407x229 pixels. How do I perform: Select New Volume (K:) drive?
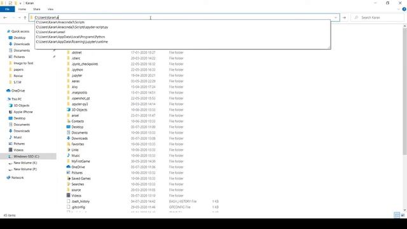(25, 163)
